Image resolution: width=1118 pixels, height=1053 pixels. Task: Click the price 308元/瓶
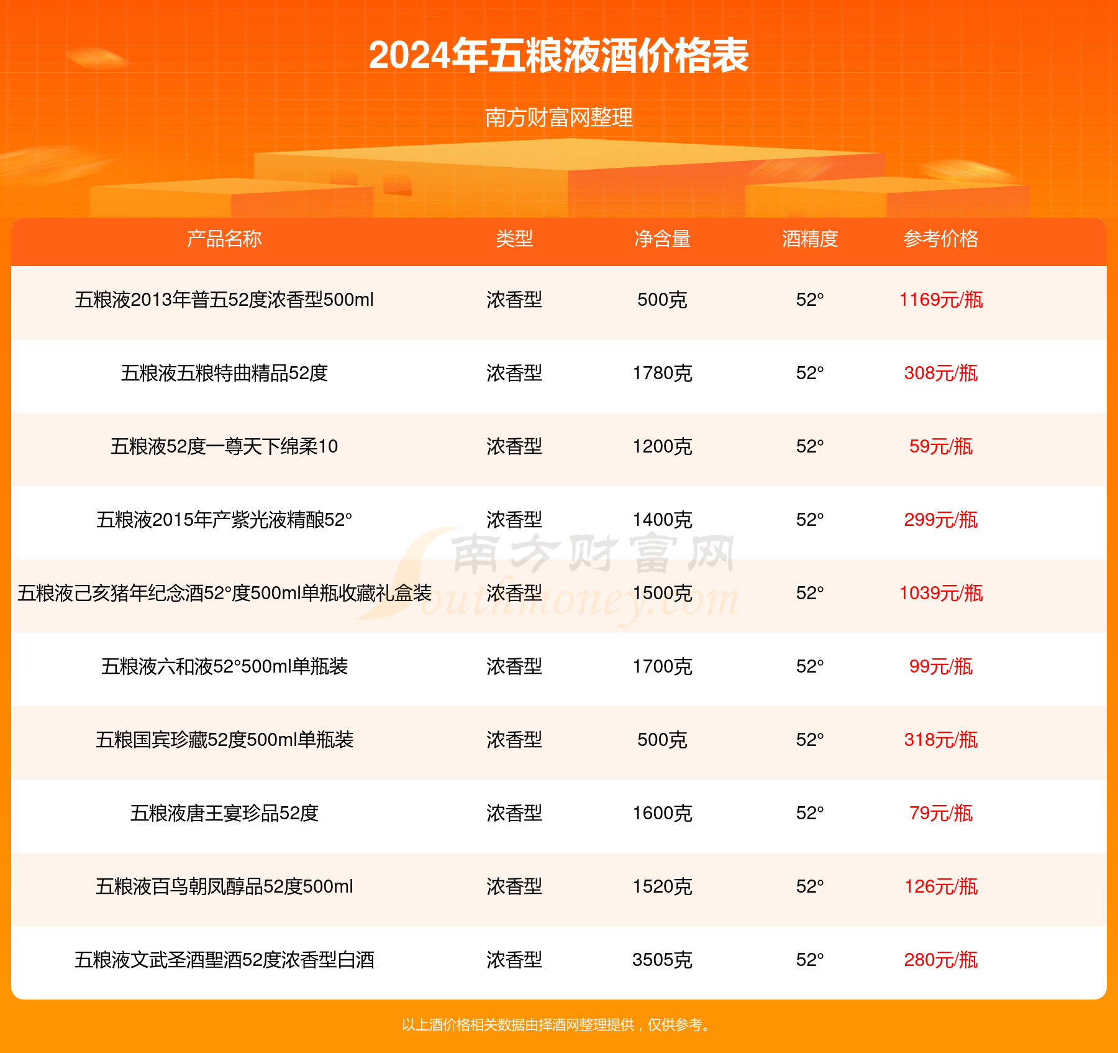941,373
